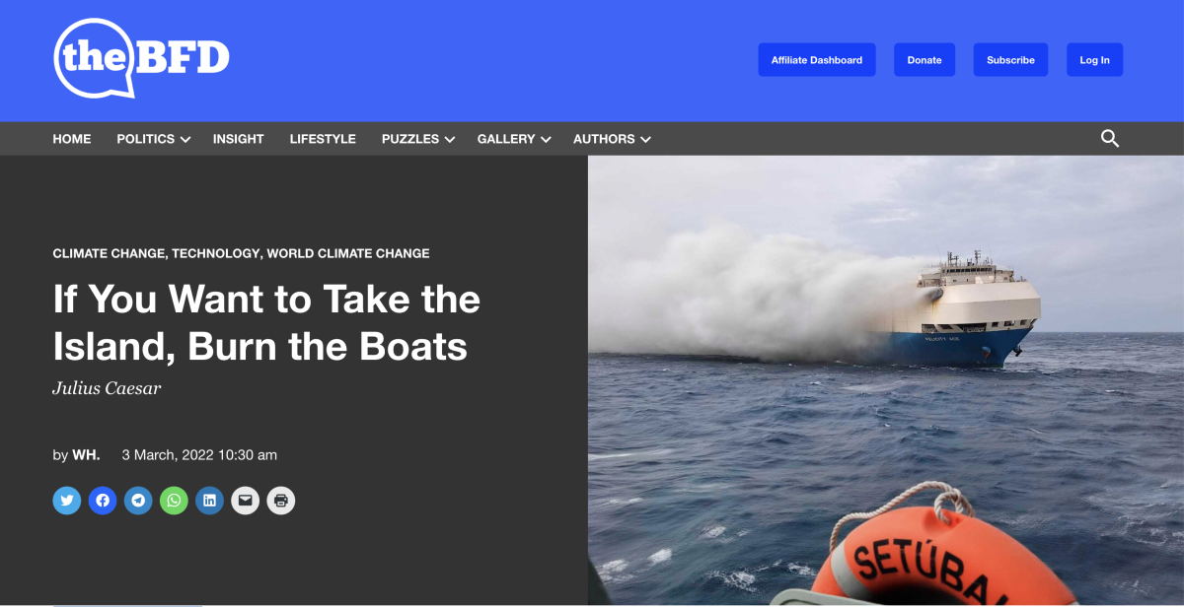Expand the Puzzles dropdown menu
Image resolution: width=1184 pixels, height=607 pixels.
pyautogui.click(x=418, y=139)
